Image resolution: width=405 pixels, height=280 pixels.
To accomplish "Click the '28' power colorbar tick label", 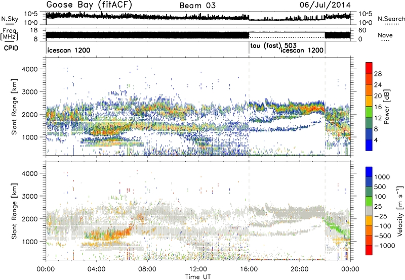I will (x=378, y=74).
